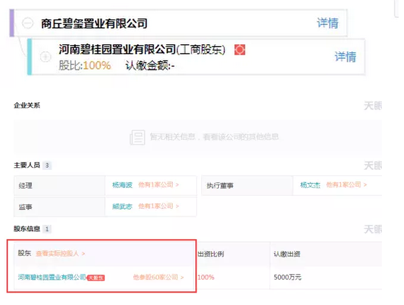Viewport: 404px width, 305px height.
Task: Click the 股东信息 section heading
Action: tap(27, 228)
